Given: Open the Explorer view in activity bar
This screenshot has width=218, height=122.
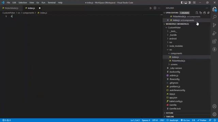Looking at the screenshot, I should point(214,9).
